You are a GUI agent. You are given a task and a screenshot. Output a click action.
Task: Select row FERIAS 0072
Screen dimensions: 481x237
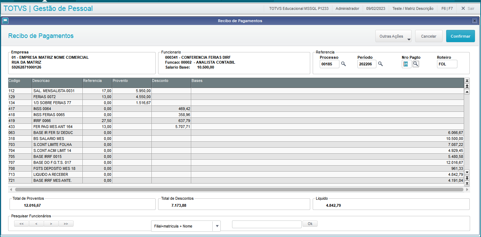click(x=236, y=97)
